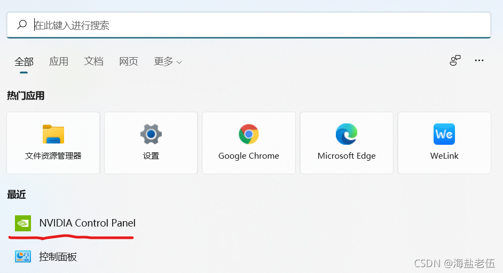Focus the search input field
The image size is (503, 273).
pos(249,25)
